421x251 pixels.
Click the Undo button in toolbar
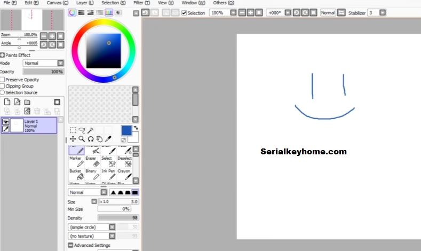click(x=145, y=13)
